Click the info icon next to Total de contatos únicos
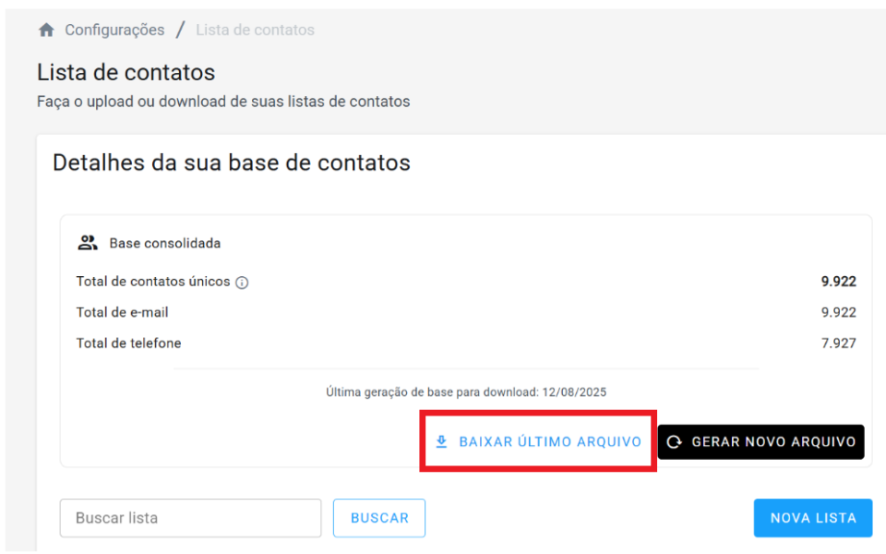Image resolution: width=886 pixels, height=554 pixels. coord(242,283)
